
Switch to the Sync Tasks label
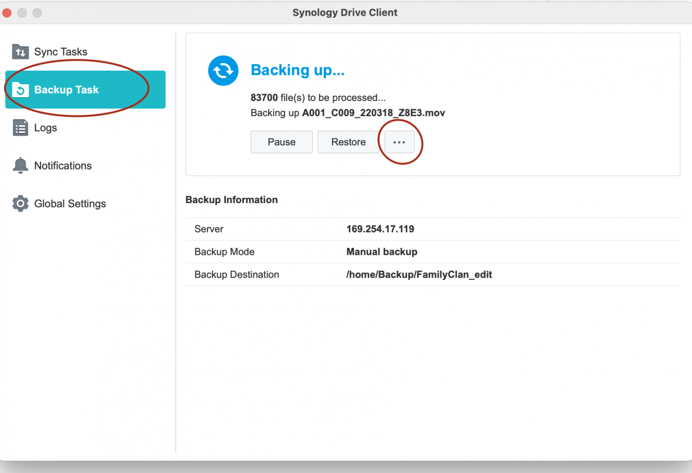(61, 52)
